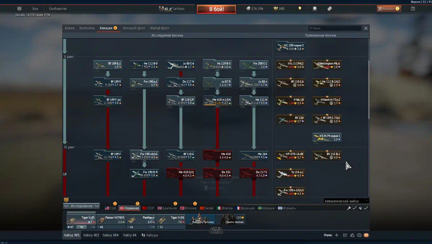Switch to Вертолёты tab
This screenshot has height=244, width=432.
pyautogui.click(x=87, y=28)
